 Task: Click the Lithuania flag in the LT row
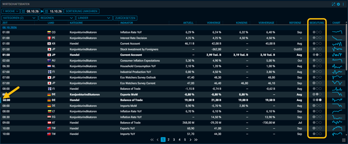pyautogui.click(x=49, y=111)
